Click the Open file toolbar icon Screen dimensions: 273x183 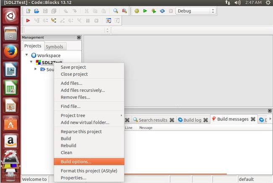[37, 11]
